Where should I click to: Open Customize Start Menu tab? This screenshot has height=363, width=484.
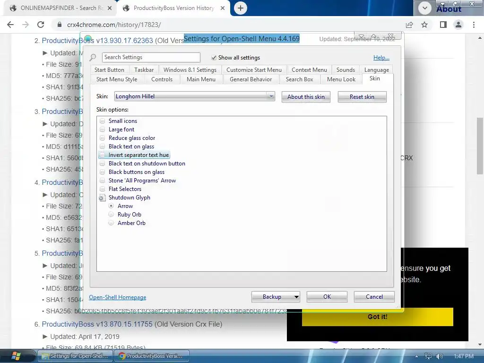[254, 70]
